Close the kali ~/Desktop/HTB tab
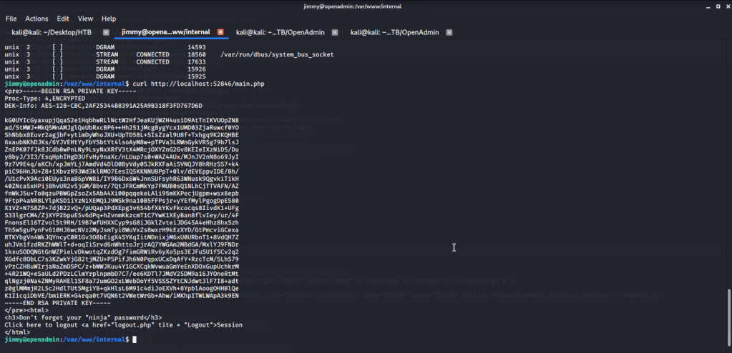Image resolution: width=732 pixels, height=353 pixels. pyautogui.click(x=106, y=32)
